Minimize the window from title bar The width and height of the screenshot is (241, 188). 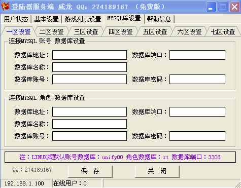tap(211, 7)
